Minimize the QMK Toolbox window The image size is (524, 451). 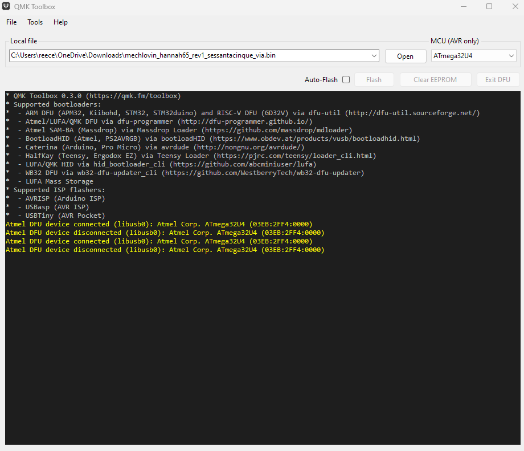point(464,7)
